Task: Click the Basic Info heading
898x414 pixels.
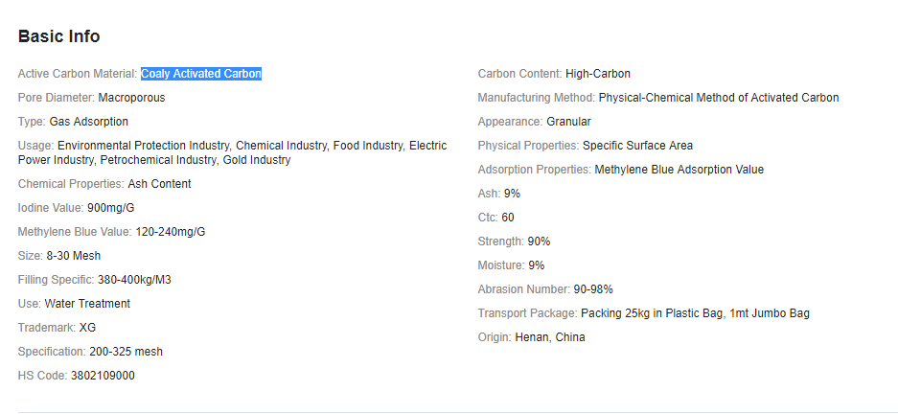Action: coord(58,36)
